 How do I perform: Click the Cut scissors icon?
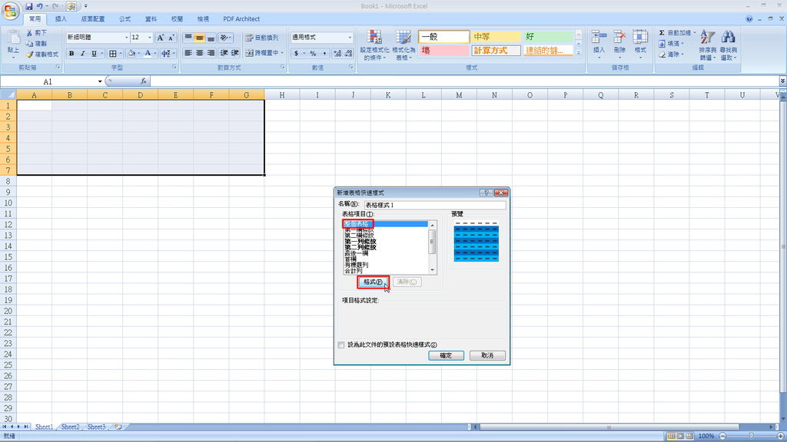29,32
